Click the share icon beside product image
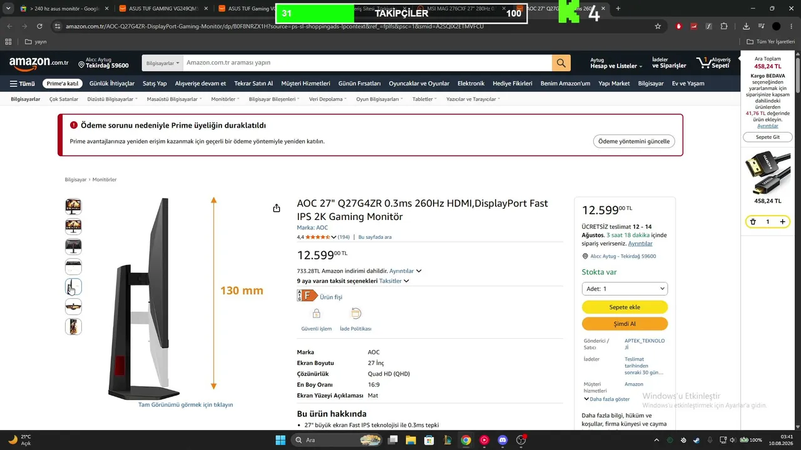The width and height of the screenshot is (801, 450). pyautogui.click(x=277, y=208)
